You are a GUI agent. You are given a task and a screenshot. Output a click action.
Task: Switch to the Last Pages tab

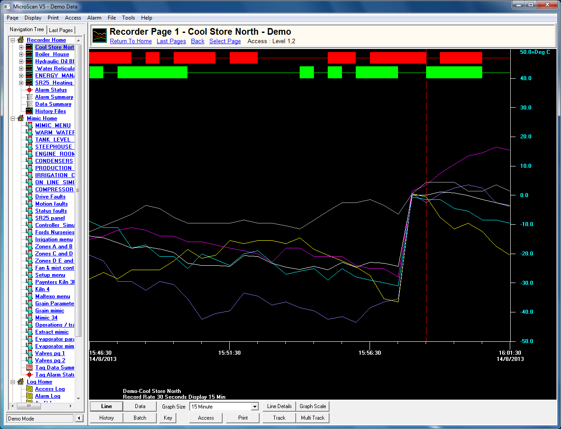tap(61, 30)
